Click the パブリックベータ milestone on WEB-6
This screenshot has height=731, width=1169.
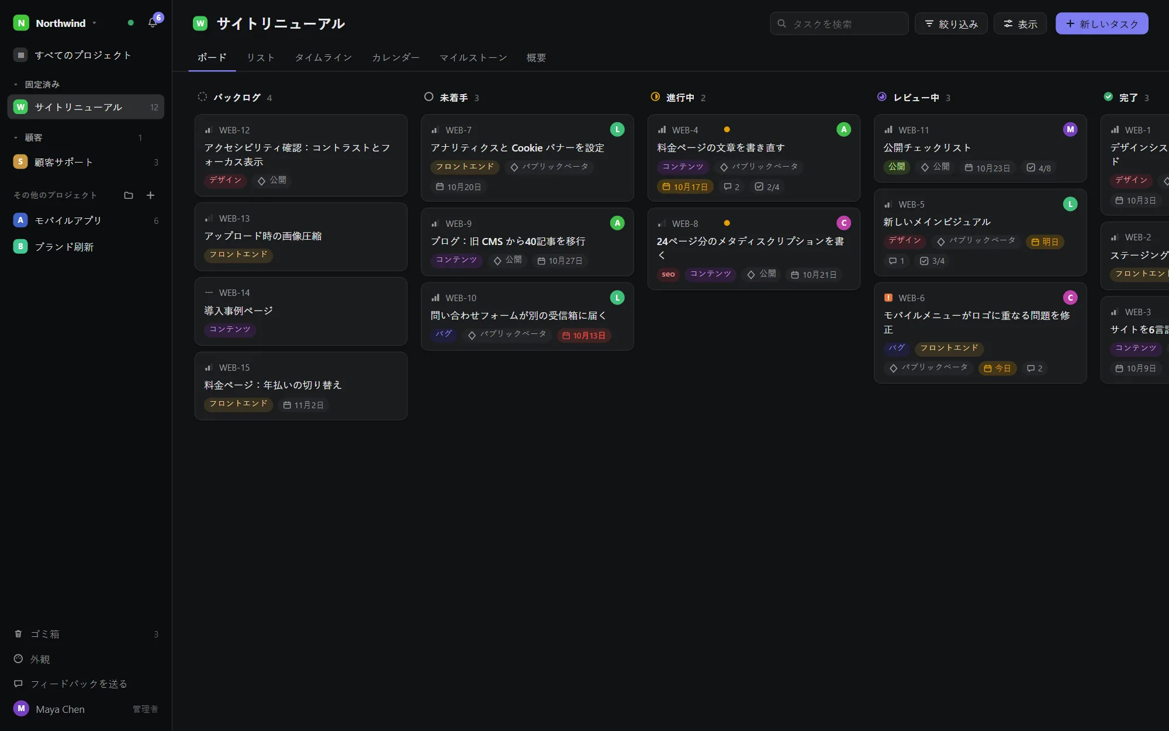(929, 367)
